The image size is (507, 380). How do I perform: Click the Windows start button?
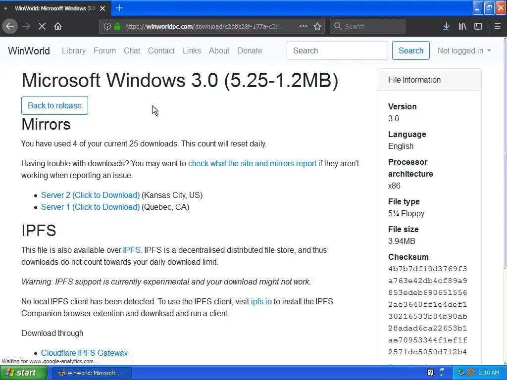point(24,373)
